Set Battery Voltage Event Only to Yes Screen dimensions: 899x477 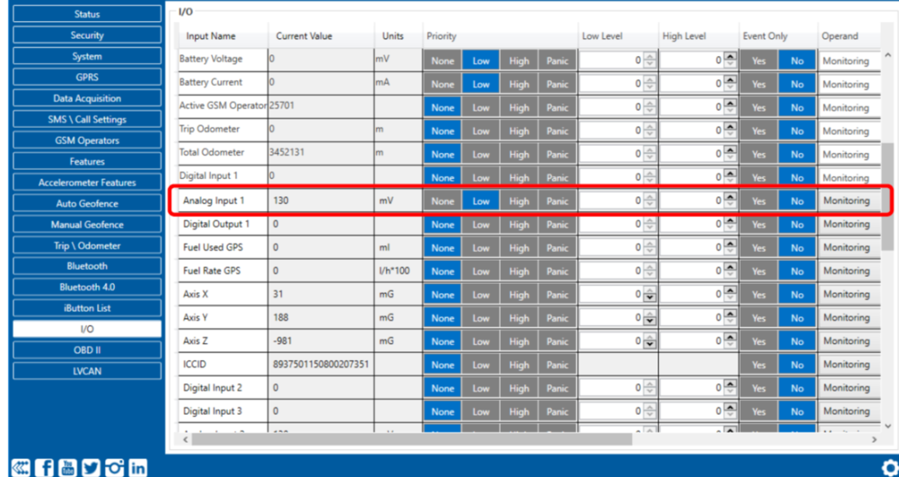click(758, 60)
